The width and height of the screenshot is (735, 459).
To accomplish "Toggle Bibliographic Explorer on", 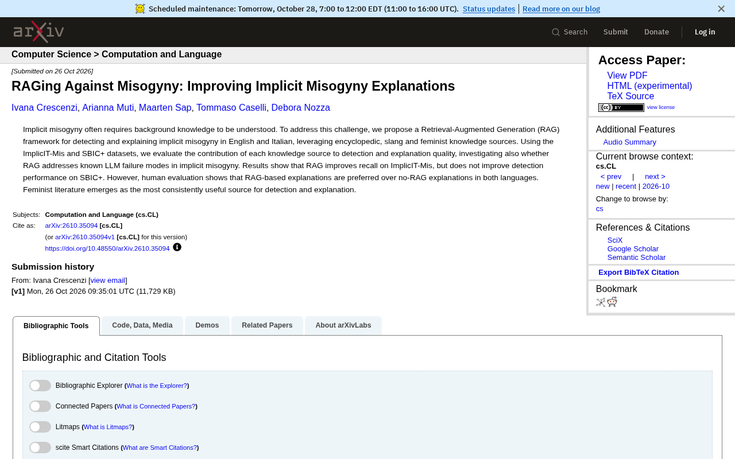I will [x=40, y=386].
